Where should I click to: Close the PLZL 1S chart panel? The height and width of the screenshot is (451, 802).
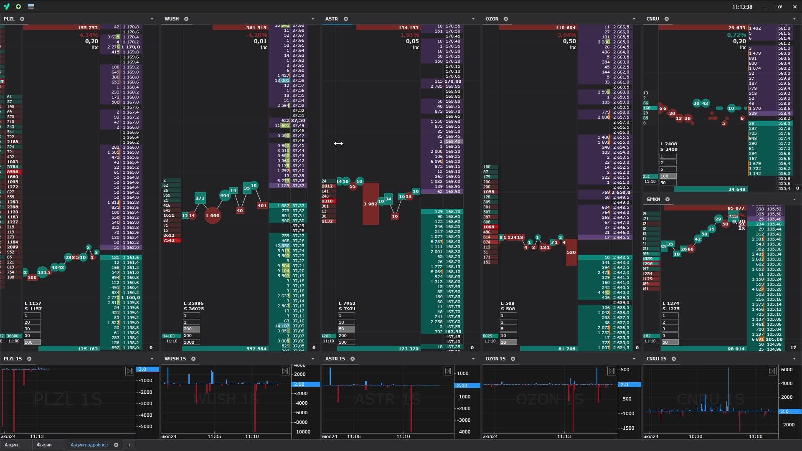click(x=29, y=359)
